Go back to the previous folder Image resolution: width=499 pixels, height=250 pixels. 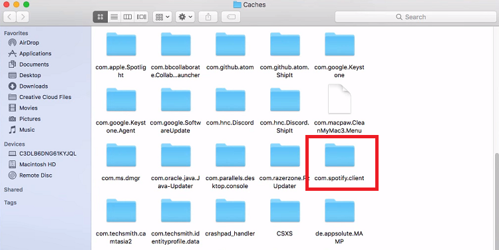[9, 17]
